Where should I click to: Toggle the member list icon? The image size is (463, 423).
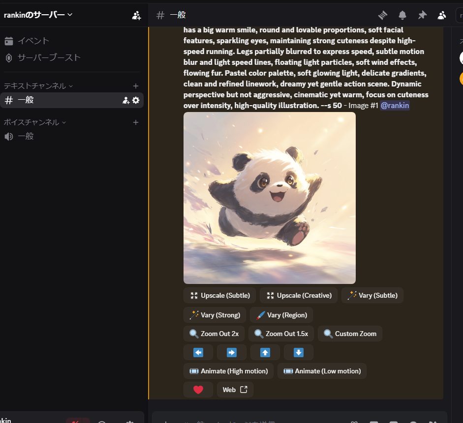tap(442, 15)
